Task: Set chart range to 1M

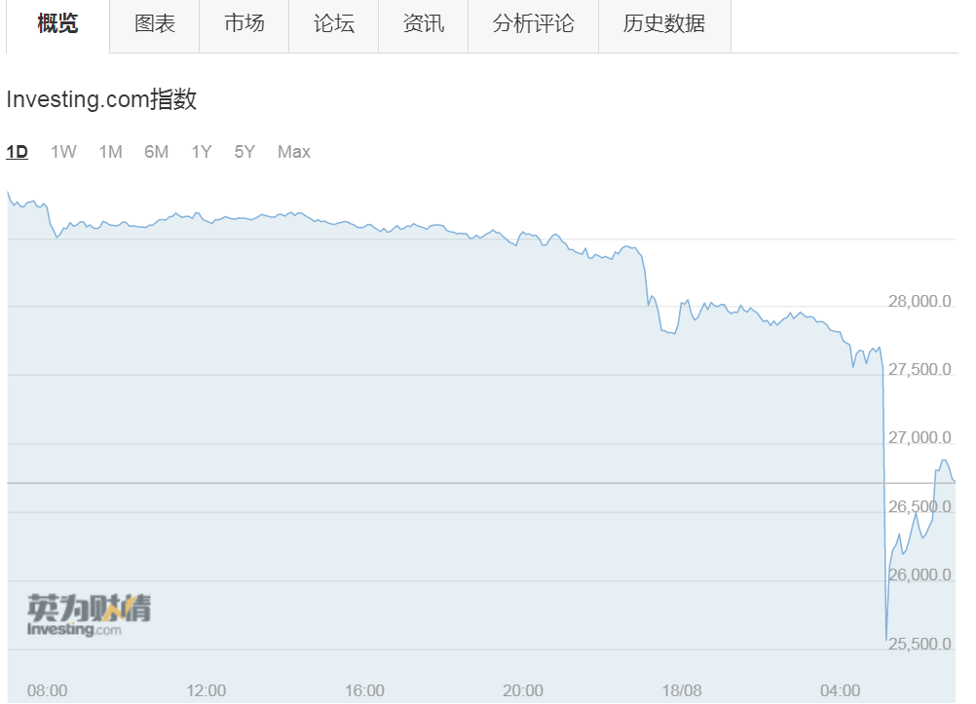Action: click(x=110, y=152)
